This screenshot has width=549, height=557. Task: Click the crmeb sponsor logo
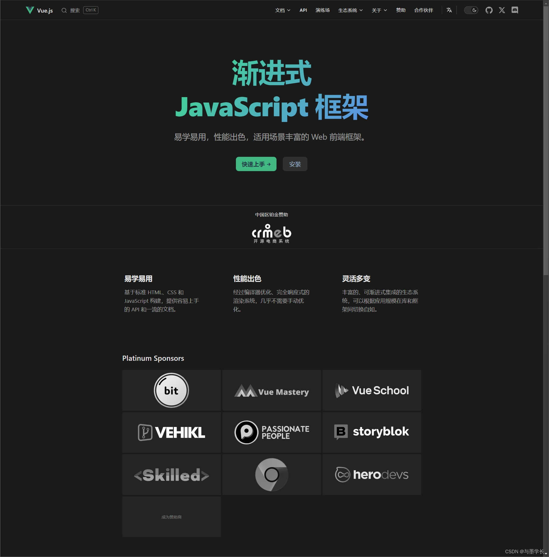(271, 234)
